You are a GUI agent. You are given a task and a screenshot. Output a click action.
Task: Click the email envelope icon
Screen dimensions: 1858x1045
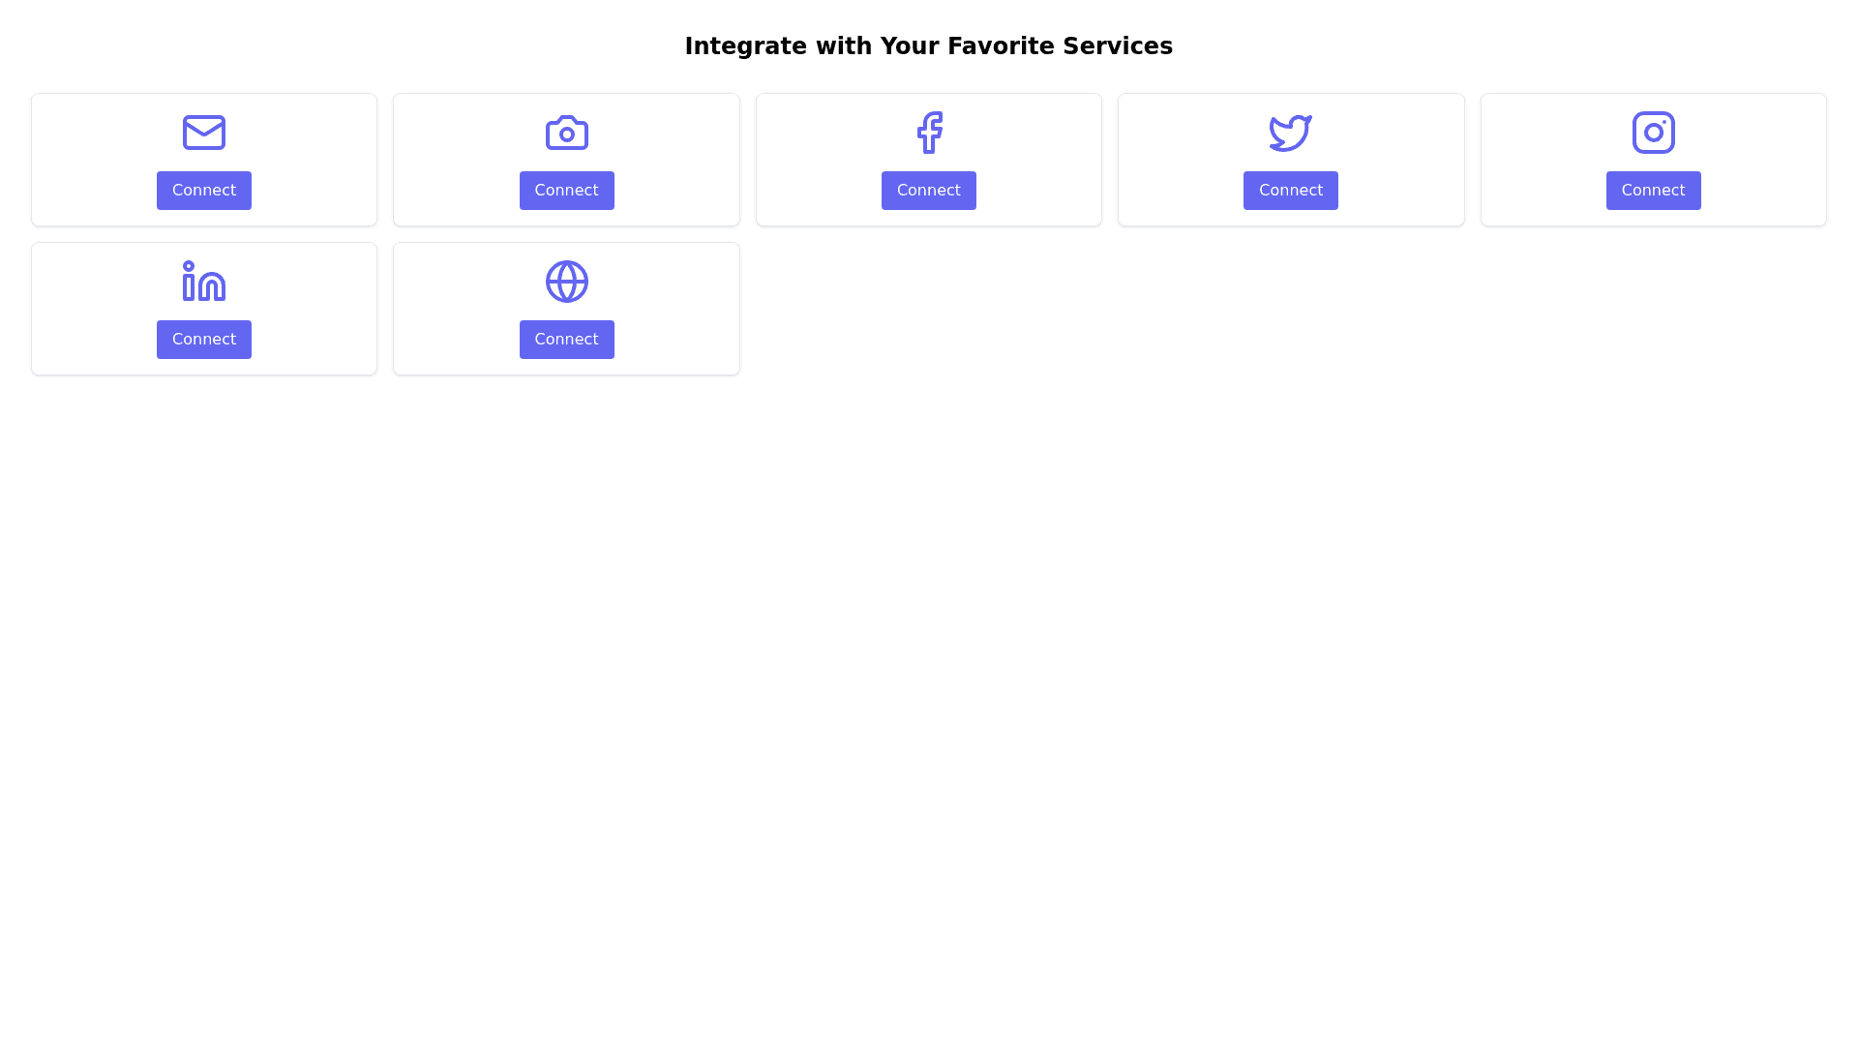pyautogui.click(x=203, y=133)
